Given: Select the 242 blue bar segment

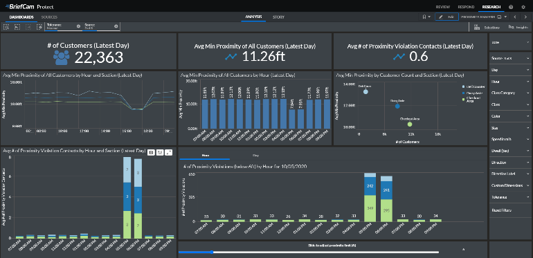Looking at the screenshot, I should pos(370,186).
